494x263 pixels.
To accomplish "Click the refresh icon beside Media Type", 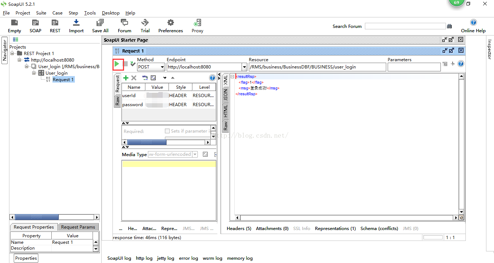I will 205,154.
